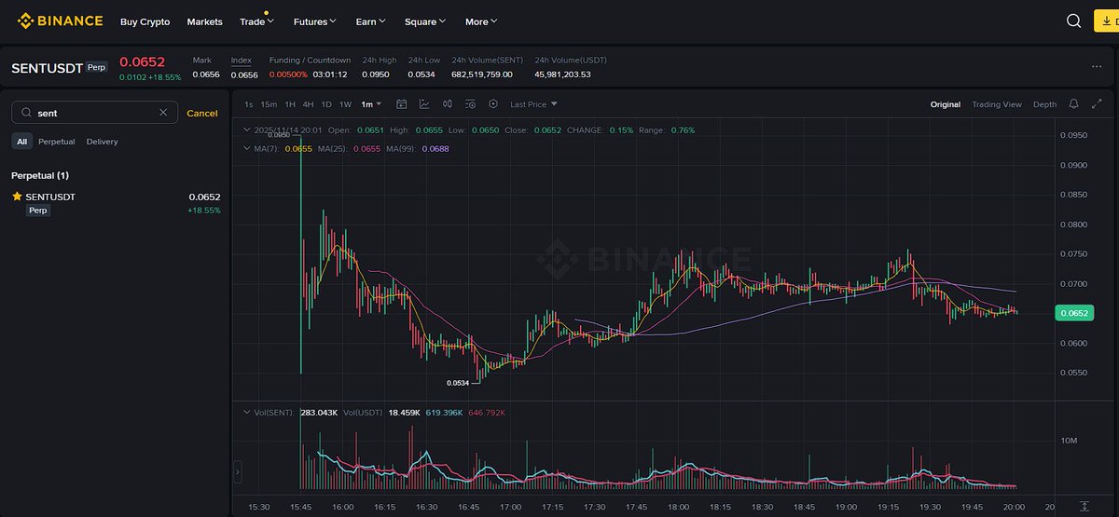This screenshot has height=517, width=1119.
Task: Click the green 0.0652 current price tag
Action: tap(1073, 313)
